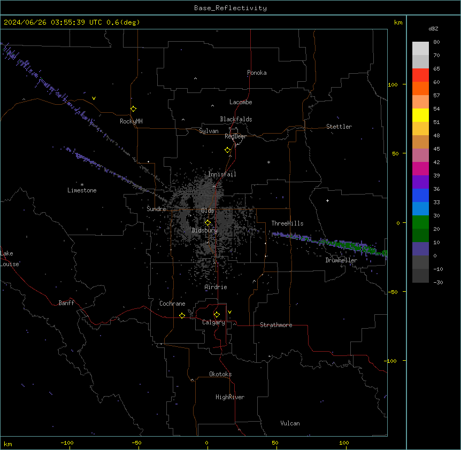Click the RedDeer city label

coord(235,136)
